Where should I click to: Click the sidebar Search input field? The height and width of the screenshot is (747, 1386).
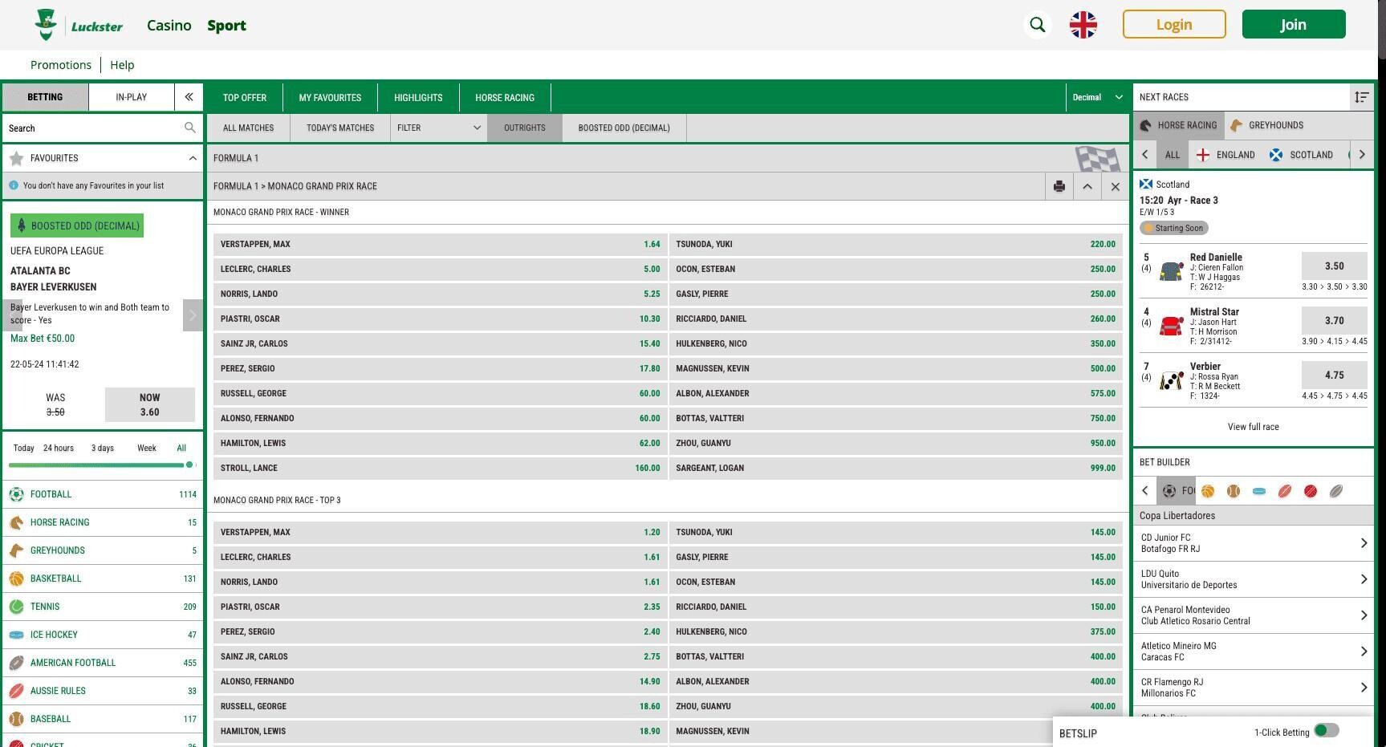(92, 128)
